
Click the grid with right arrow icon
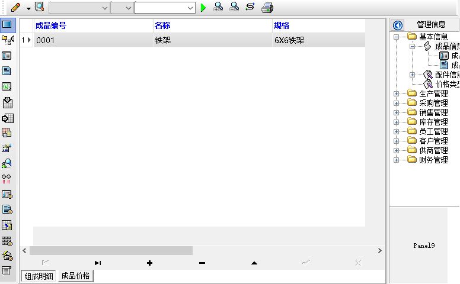click(7, 118)
